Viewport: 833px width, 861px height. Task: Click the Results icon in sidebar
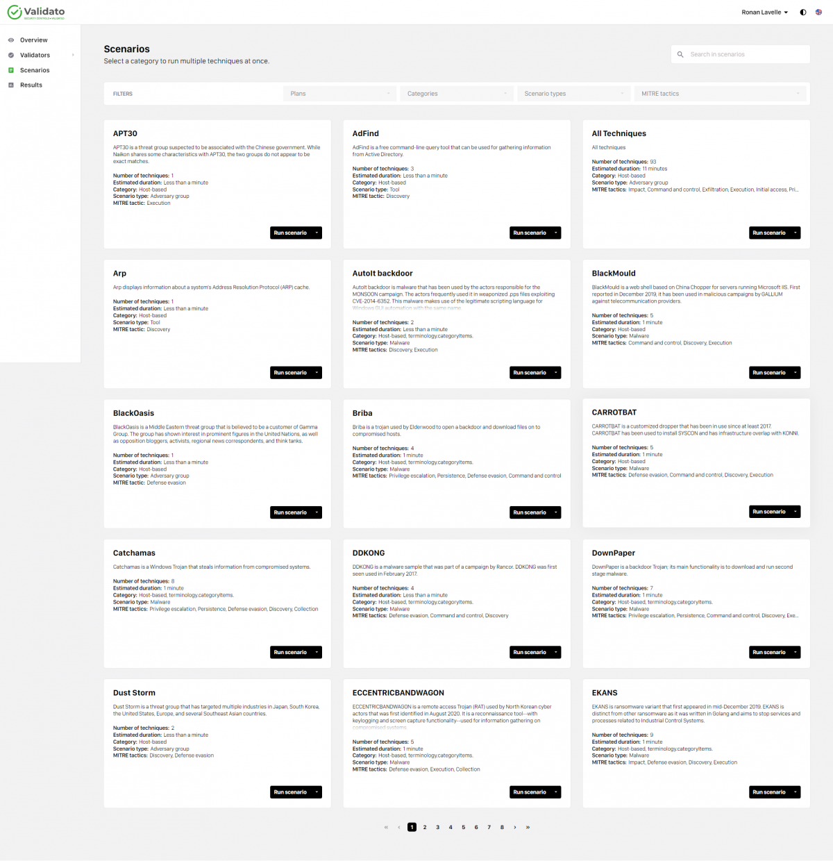coord(11,85)
